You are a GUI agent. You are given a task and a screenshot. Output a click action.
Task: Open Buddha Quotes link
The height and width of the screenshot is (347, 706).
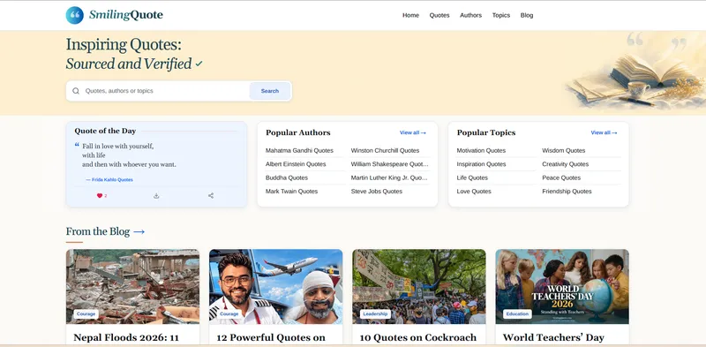287,177
